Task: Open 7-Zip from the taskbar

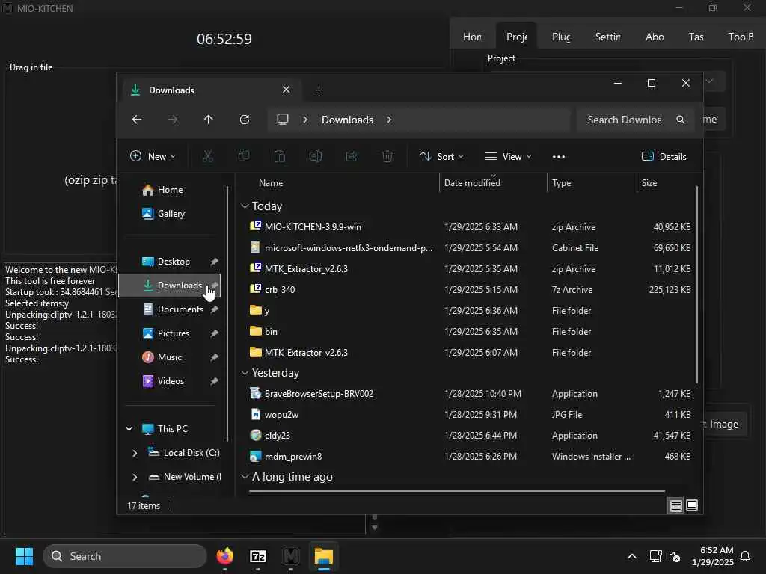Action: pyautogui.click(x=258, y=556)
